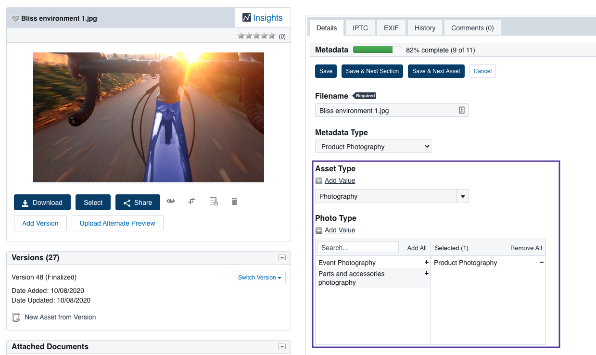
Task: Click the icon inside the Filename field
Action: click(x=461, y=110)
